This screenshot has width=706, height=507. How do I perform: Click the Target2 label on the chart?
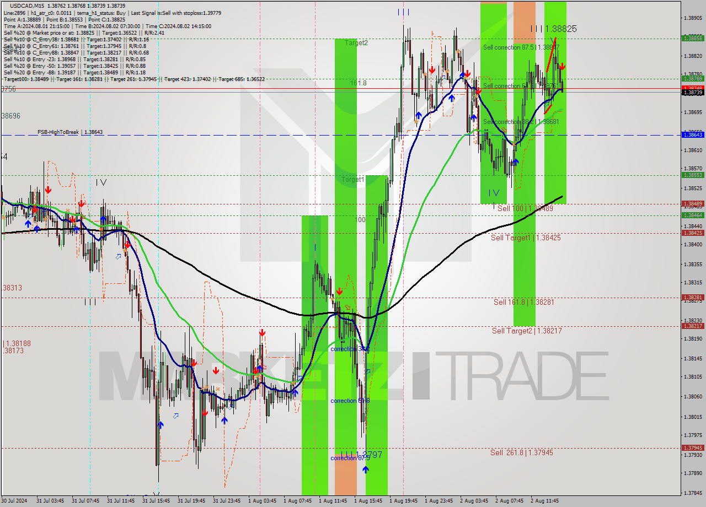[356, 42]
